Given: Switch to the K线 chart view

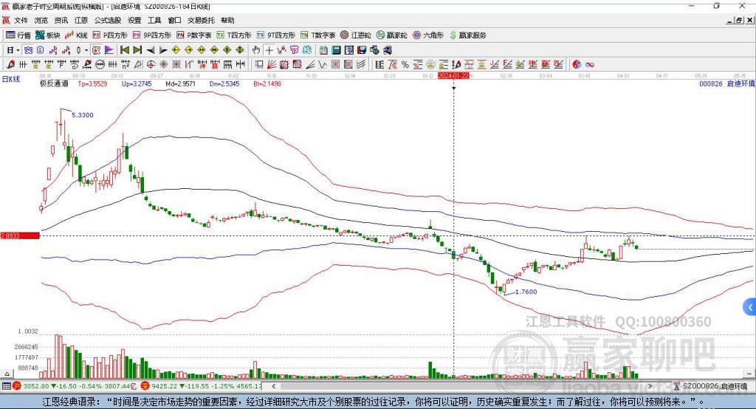Looking at the screenshot, I should (x=76, y=35).
